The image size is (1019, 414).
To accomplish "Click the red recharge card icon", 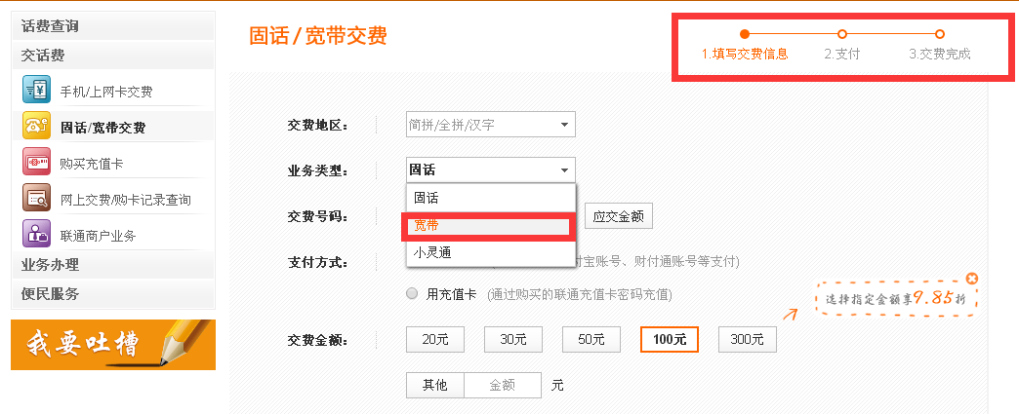I will pos(36,162).
